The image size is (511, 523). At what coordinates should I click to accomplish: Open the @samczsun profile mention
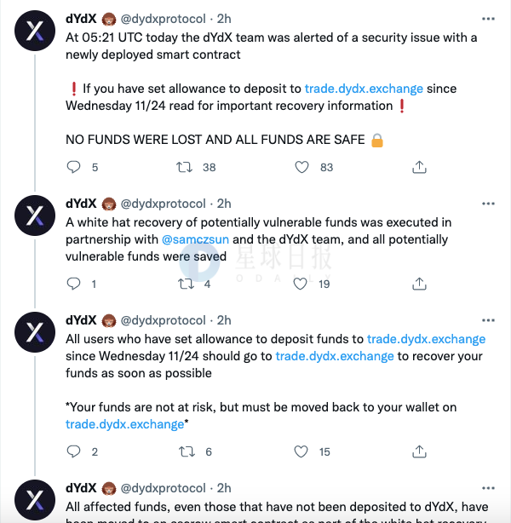pos(196,239)
